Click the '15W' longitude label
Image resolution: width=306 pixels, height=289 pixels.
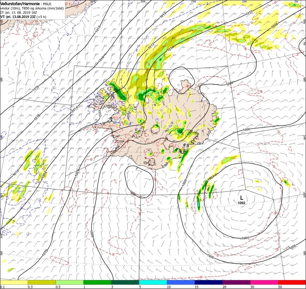point(193,2)
